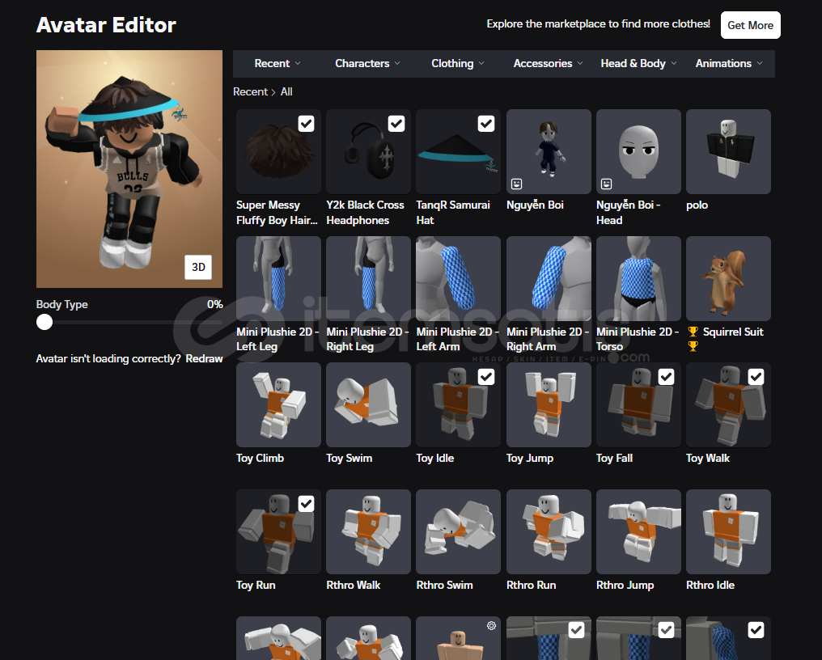
Task: Click the avatar preview image
Action: pos(129,169)
